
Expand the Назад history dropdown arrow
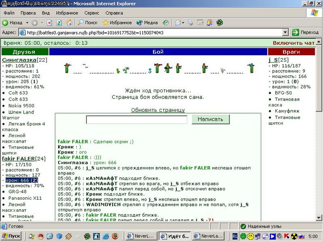coord(27,23)
